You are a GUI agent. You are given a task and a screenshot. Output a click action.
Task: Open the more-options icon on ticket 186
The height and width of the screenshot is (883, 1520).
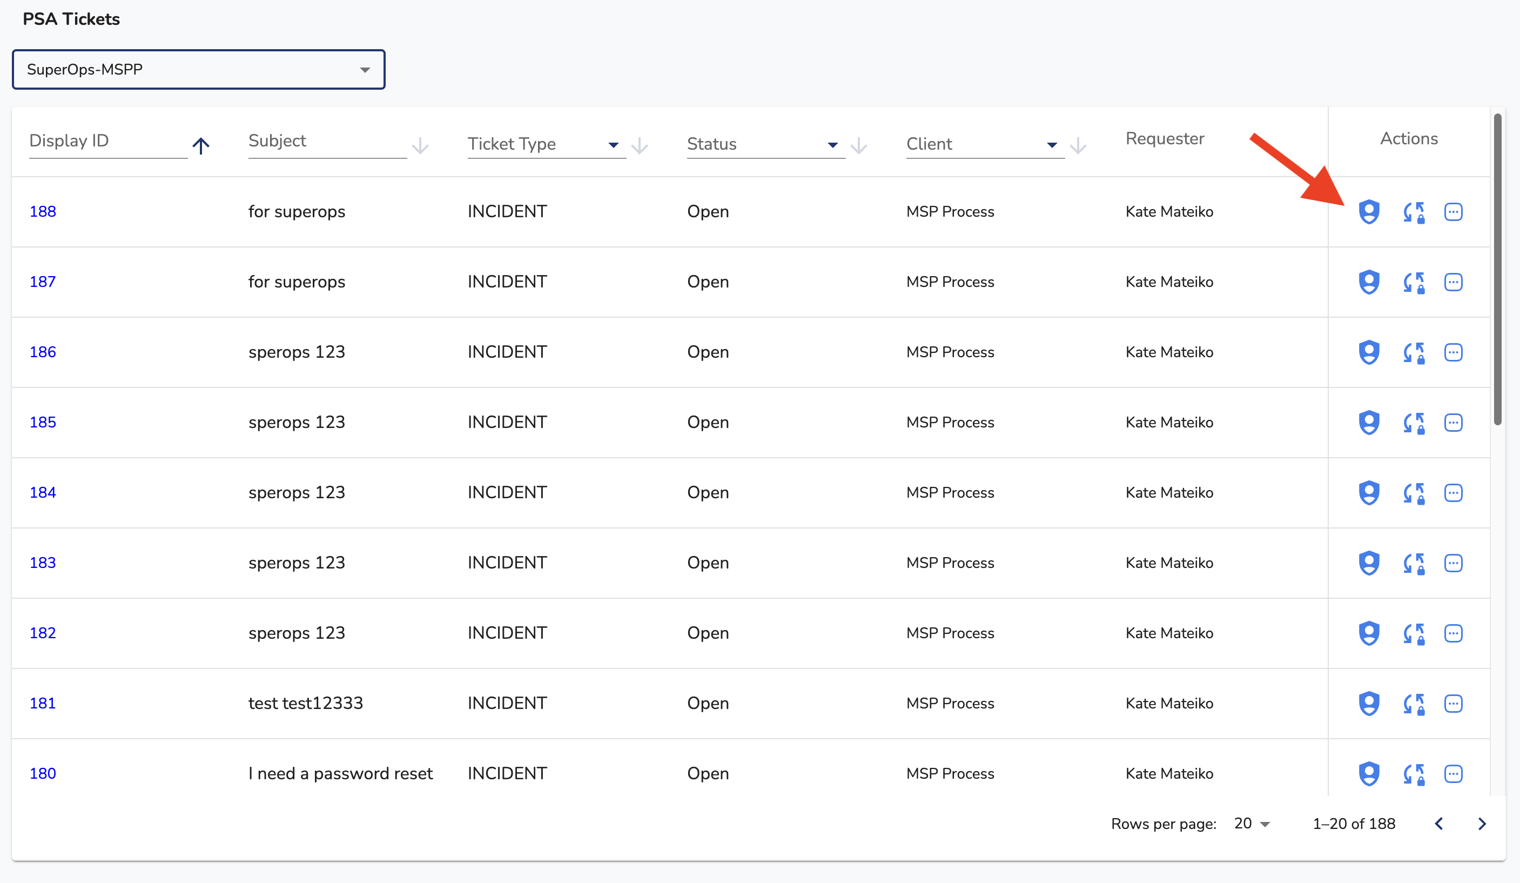tap(1453, 352)
